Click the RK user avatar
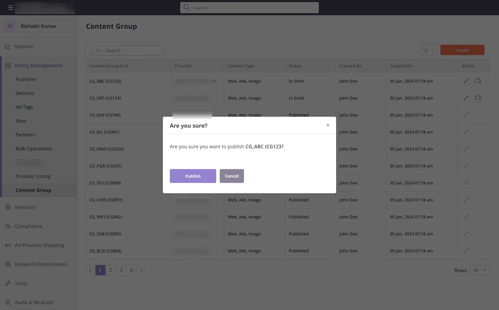 [x=10, y=26]
